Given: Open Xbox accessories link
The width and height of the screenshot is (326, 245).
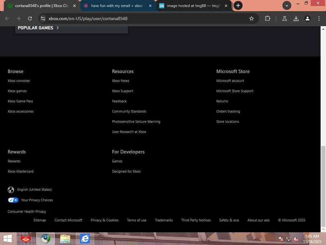Looking at the screenshot, I should pos(21,111).
